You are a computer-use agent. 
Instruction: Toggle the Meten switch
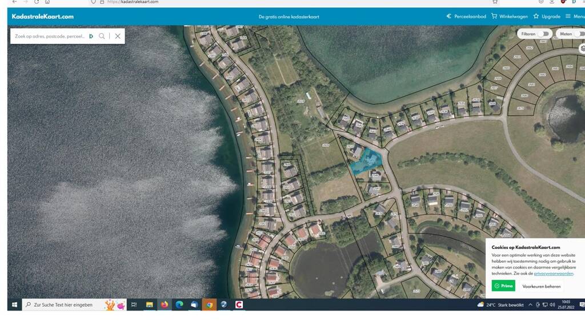point(578,34)
